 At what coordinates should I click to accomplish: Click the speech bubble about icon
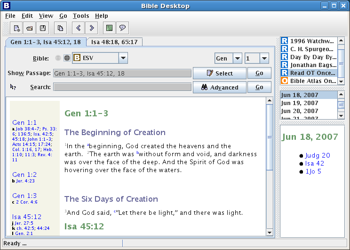(122, 28)
